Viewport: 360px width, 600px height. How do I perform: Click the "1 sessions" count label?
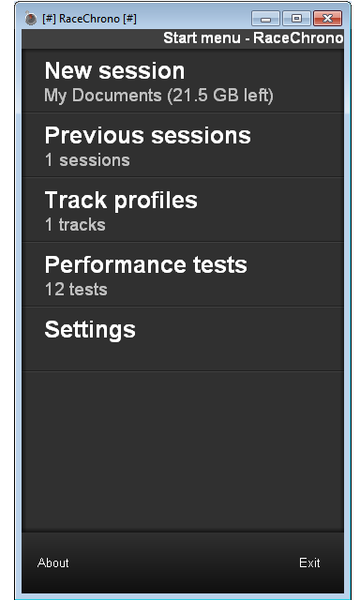(x=87, y=160)
